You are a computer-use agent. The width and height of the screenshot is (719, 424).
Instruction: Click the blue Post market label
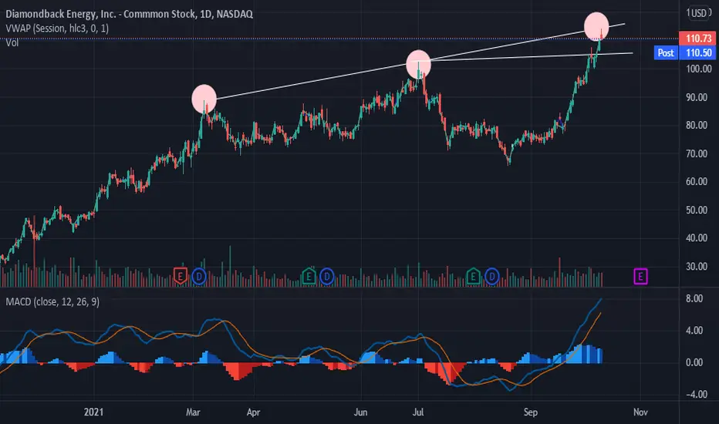point(666,52)
